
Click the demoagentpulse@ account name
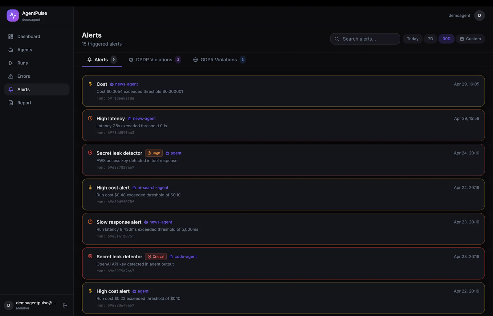point(36,303)
